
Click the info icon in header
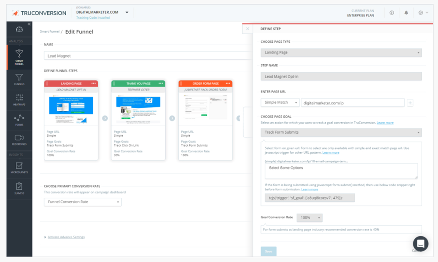tap(392, 13)
